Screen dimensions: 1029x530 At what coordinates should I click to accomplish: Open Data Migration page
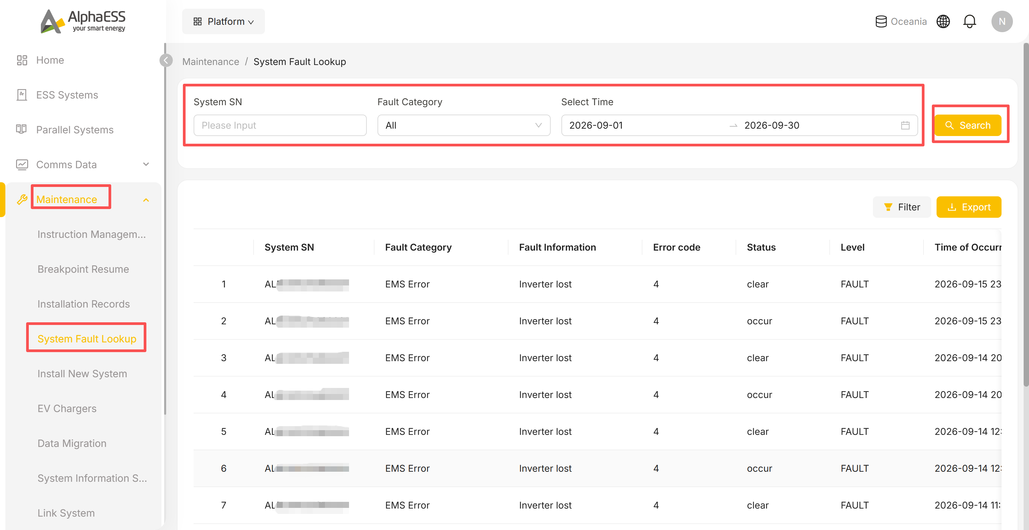tap(72, 443)
